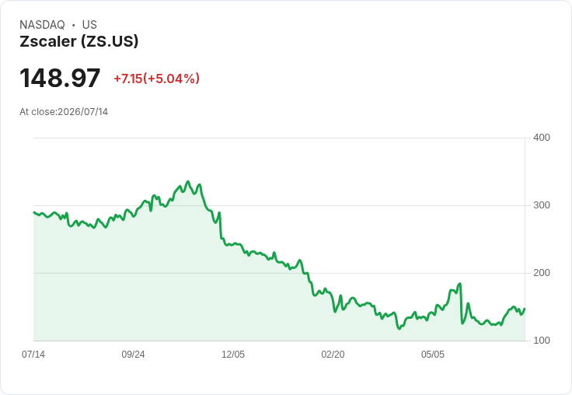Click the rightmost end of the price line

pyautogui.click(x=525, y=309)
